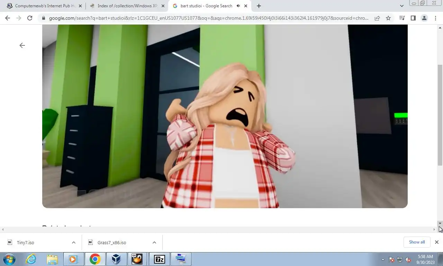Image resolution: width=443 pixels, height=266 pixels.
Task: Launch Internet Explorer from the taskbar
Action: [x=31, y=259]
